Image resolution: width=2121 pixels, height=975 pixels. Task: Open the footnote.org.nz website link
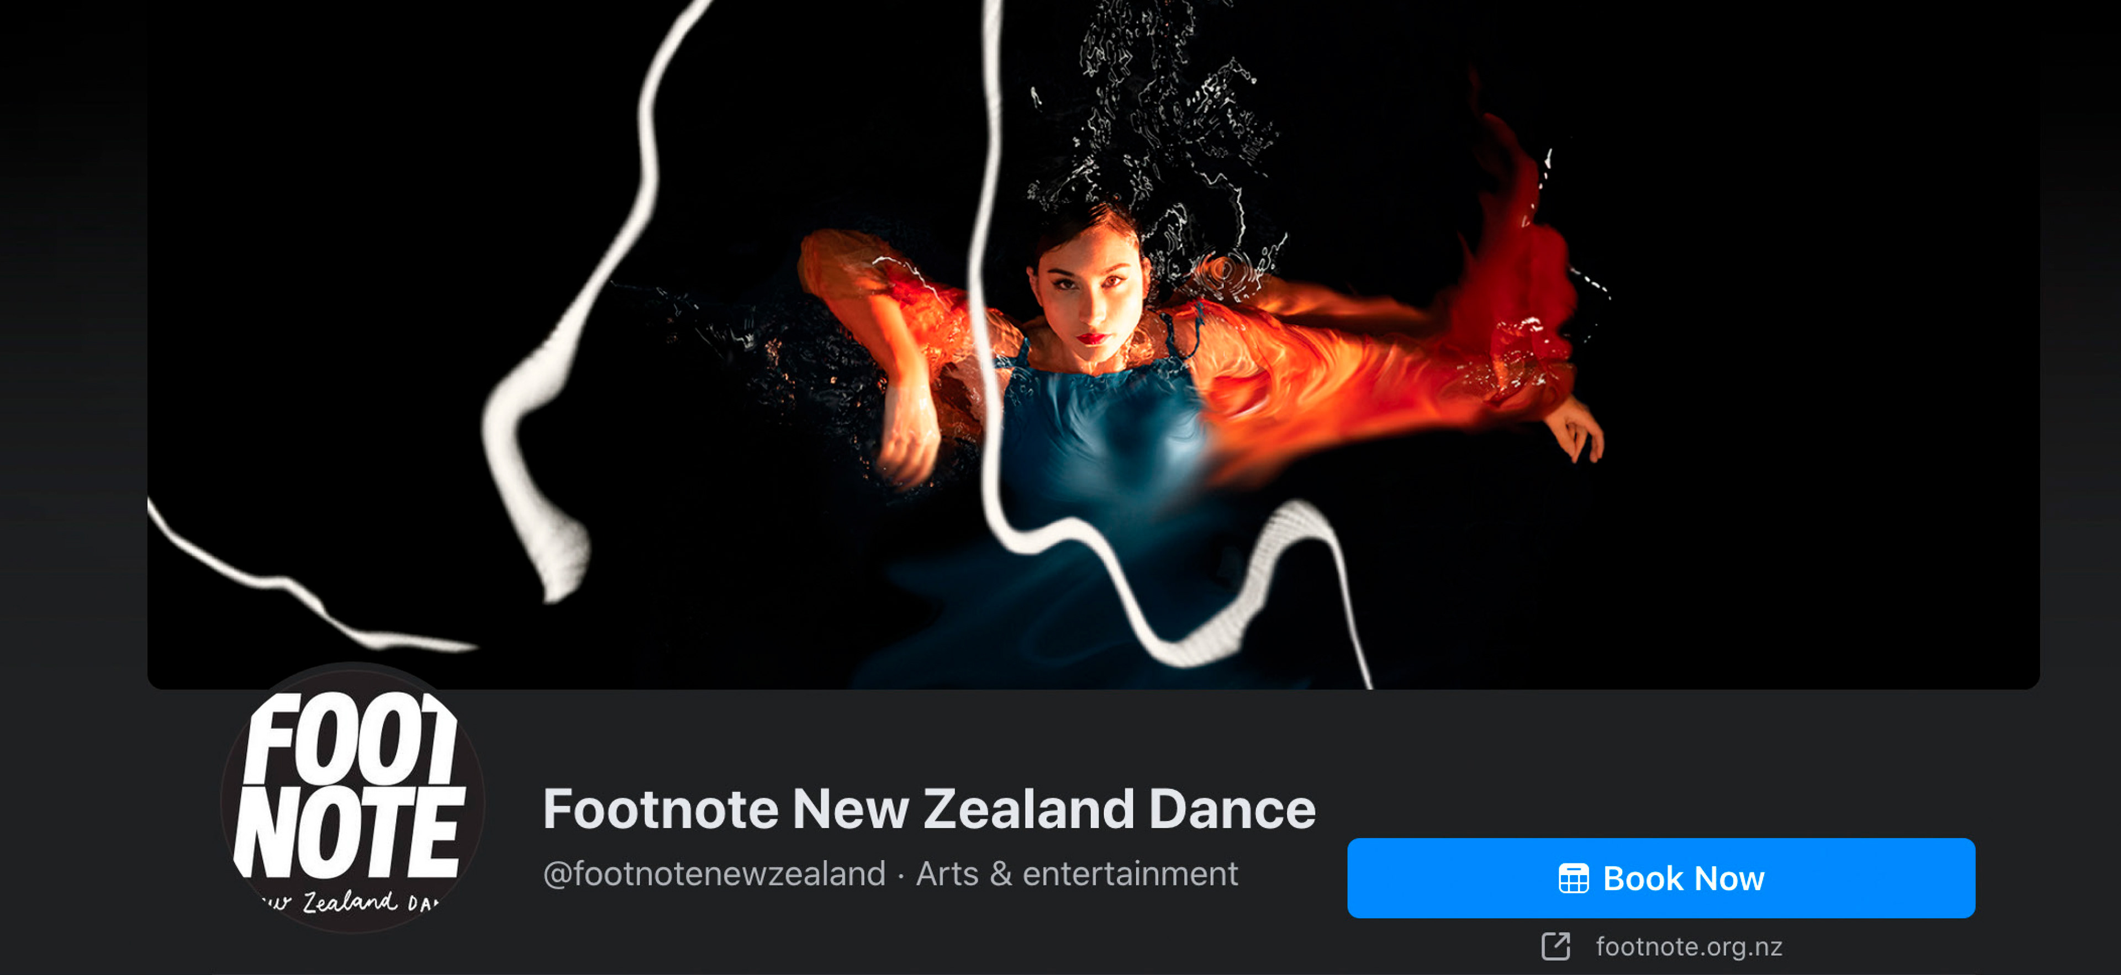(1689, 946)
